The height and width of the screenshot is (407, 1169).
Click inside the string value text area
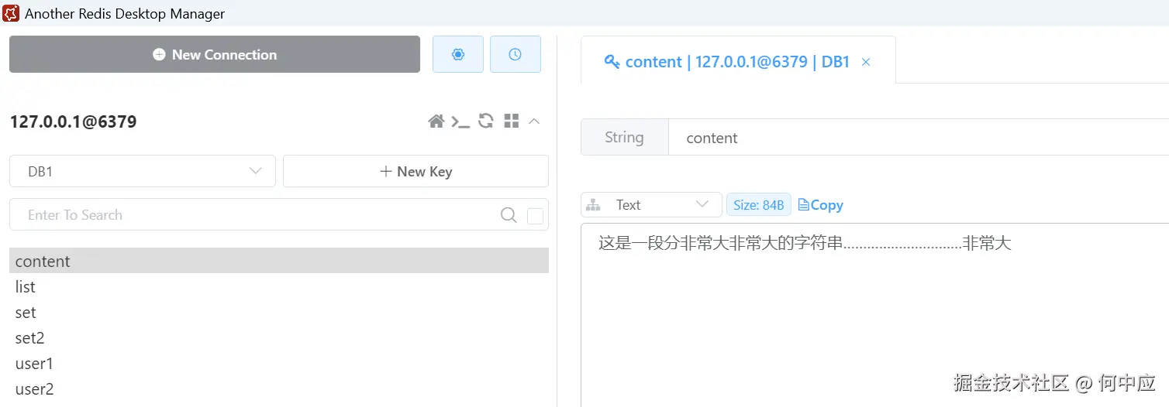(874, 315)
